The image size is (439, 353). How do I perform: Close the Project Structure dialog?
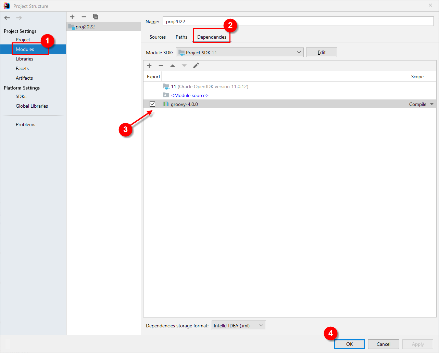pos(430,5)
